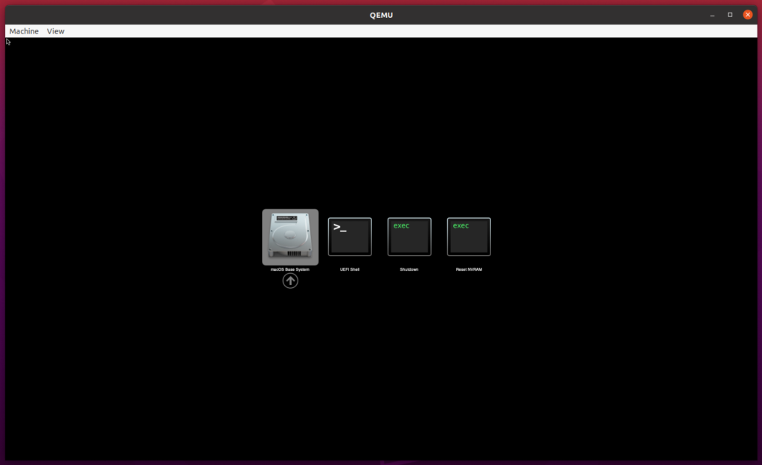
Task: Select the Shutdown entry in the boot picker
Action: [409, 237]
